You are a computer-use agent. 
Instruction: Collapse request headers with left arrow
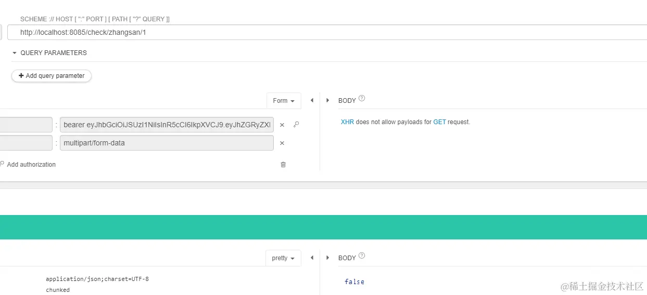tap(312, 100)
